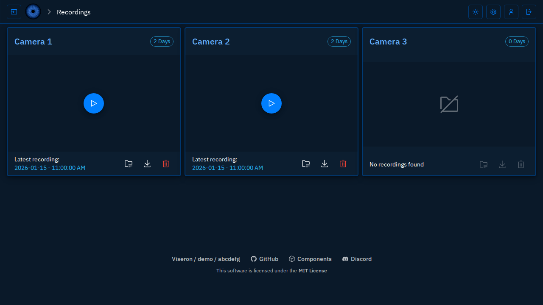Play the latest Camera 1 recording
This screenshot has width=543, height=305.
(94, 103)
